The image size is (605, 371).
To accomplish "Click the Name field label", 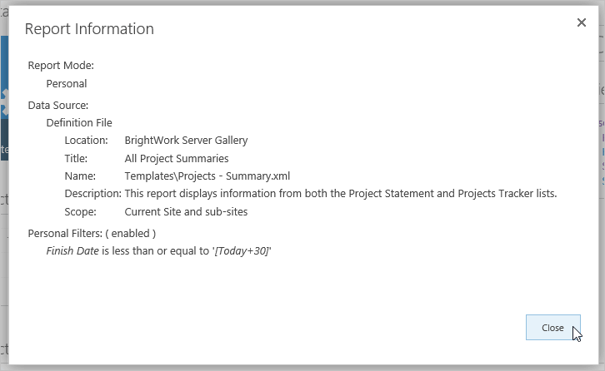I will click(80, 176).
